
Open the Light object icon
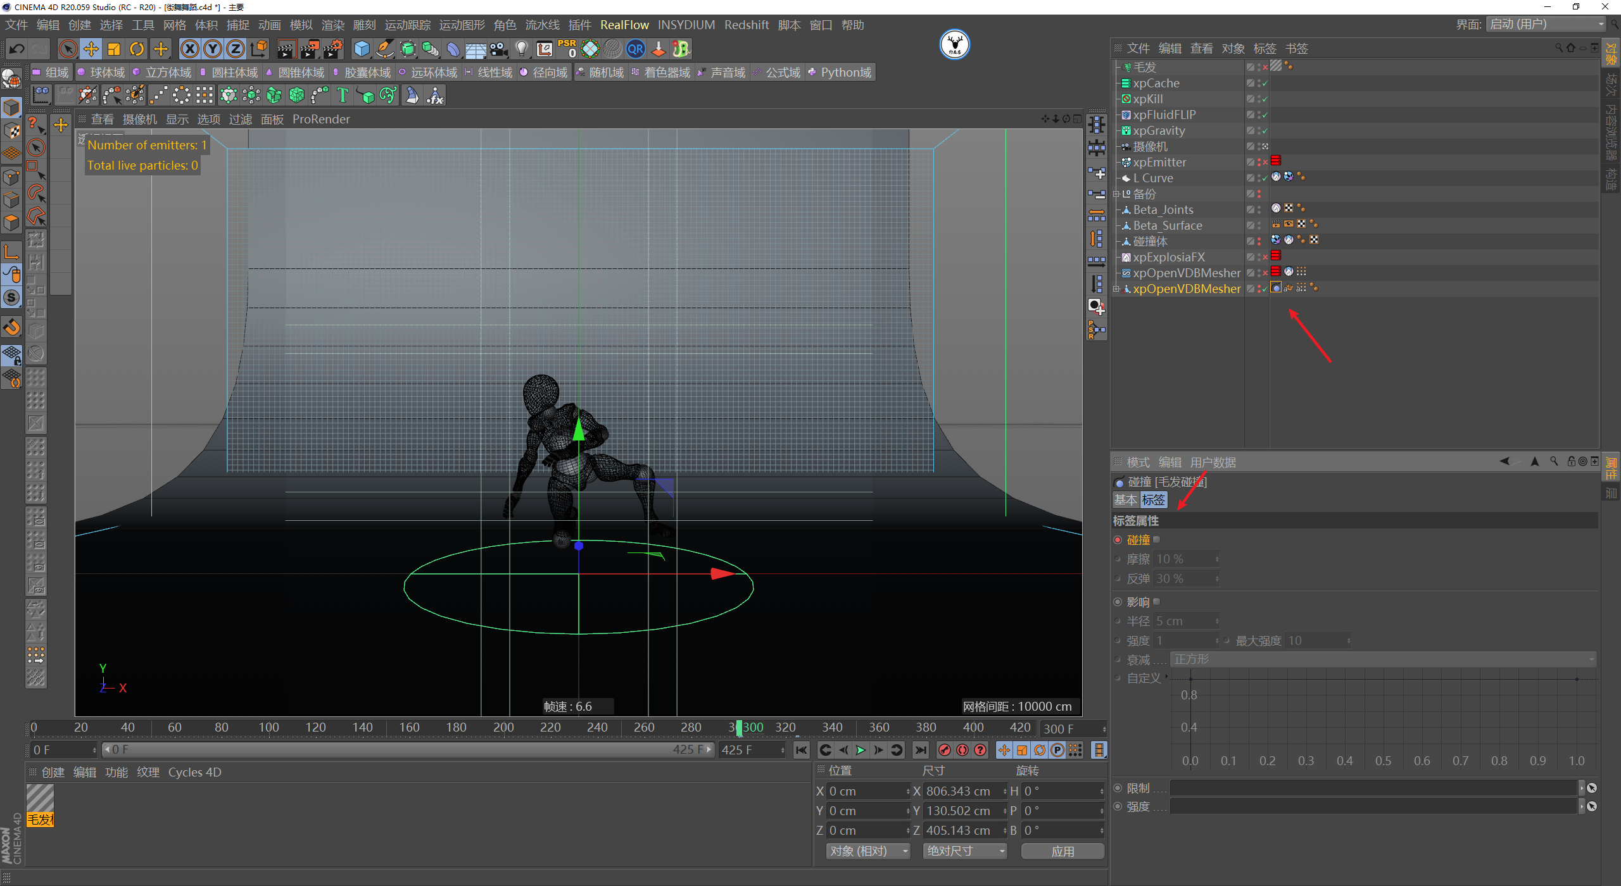pyautogui.click(x=521, y=49)
